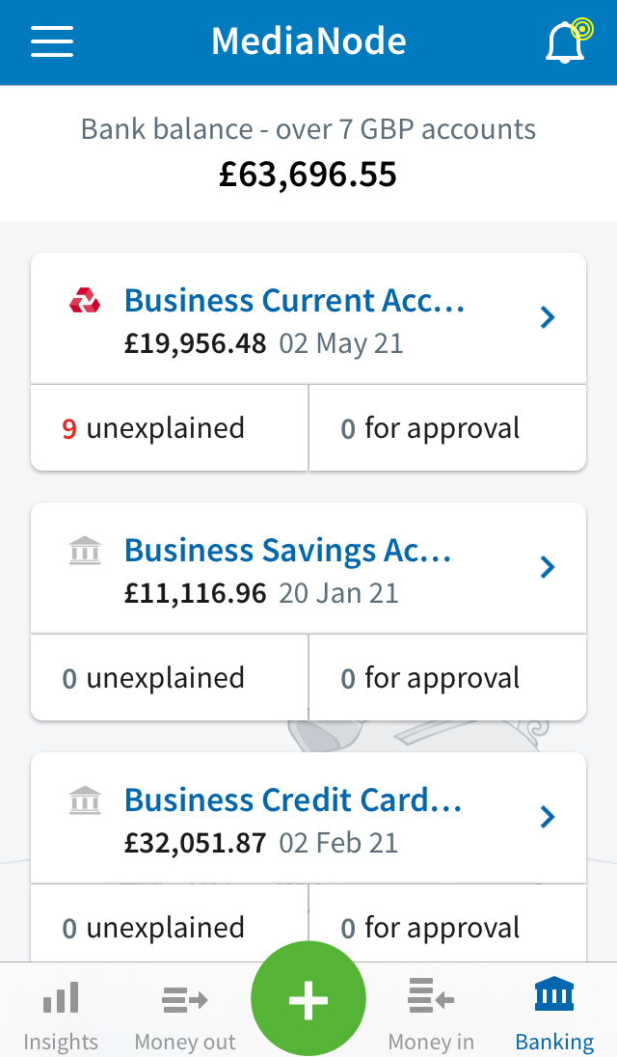Expand Business Credit Card via chevron
Image resolution: width=617 pixels, height=1057 pixels.
pos(548,817)
